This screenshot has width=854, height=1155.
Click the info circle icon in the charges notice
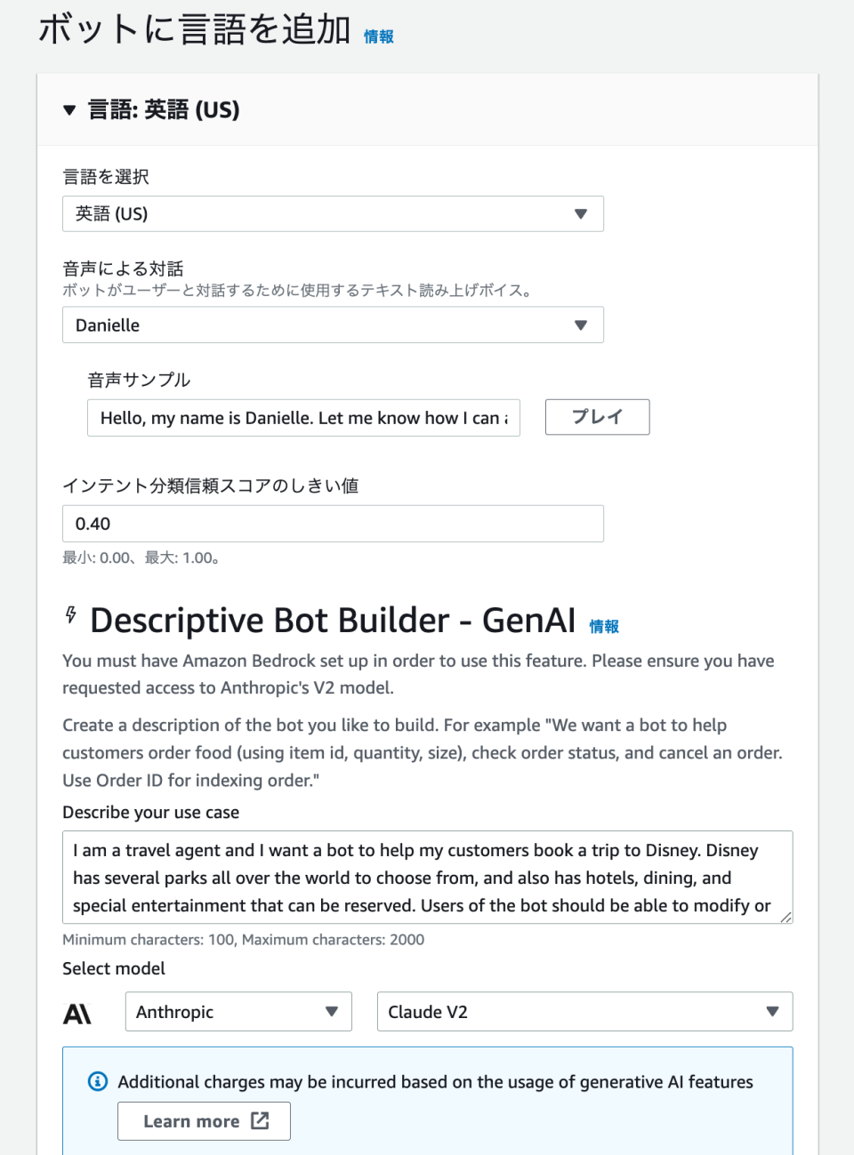(96, 1082)
